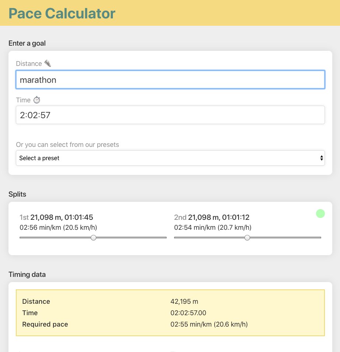Image resolution: width=340 pixels, height=352 pixels.
Task: Click the required pace value 02:55 min/km
Action: pos(209,324)
